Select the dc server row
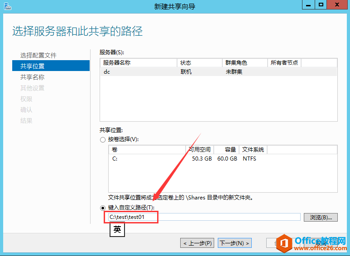Image resolution: width=350 pixels, height=256 pixels. (219, 72)
